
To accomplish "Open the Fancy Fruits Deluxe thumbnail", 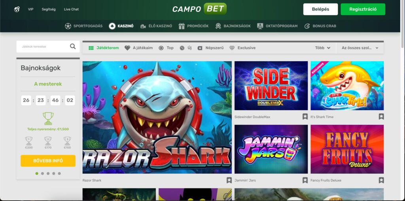I will click(347, 149).
